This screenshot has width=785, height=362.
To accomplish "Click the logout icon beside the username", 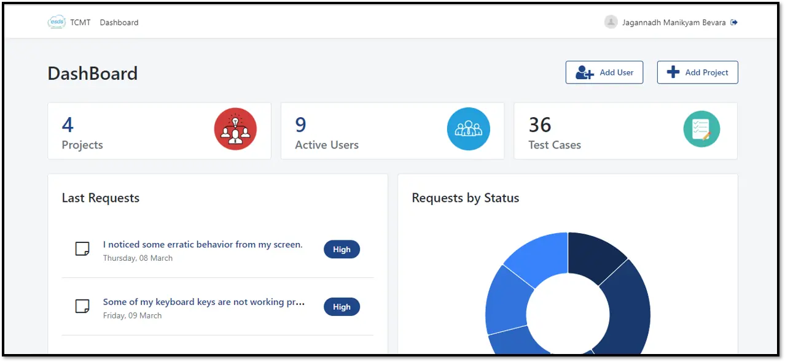I will 733,21.
